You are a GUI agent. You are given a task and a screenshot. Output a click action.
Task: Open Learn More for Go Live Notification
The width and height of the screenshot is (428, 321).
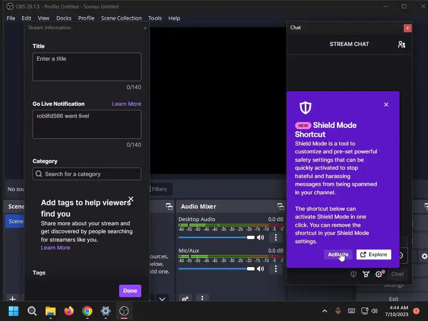[127, 104]
